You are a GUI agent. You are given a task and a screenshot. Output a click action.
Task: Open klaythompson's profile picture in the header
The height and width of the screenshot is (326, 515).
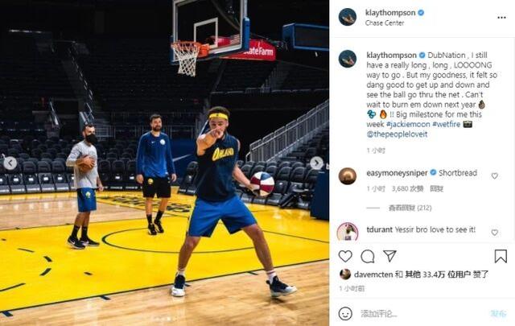tap(348, 17)
